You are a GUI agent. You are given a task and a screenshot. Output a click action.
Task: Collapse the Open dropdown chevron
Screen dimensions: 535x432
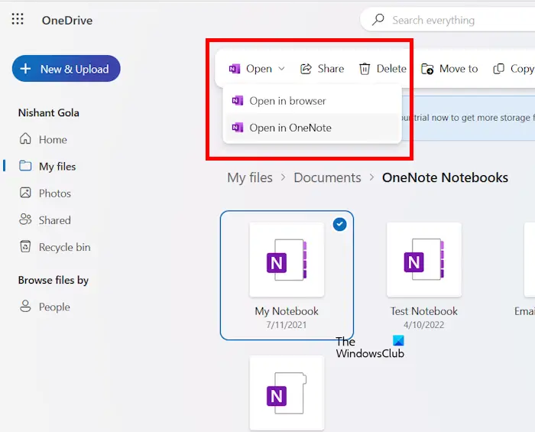pos(281,69)
